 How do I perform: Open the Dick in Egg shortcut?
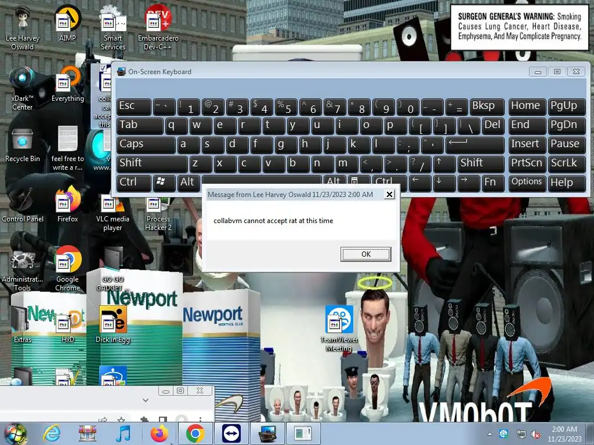[x=113, y=326]
